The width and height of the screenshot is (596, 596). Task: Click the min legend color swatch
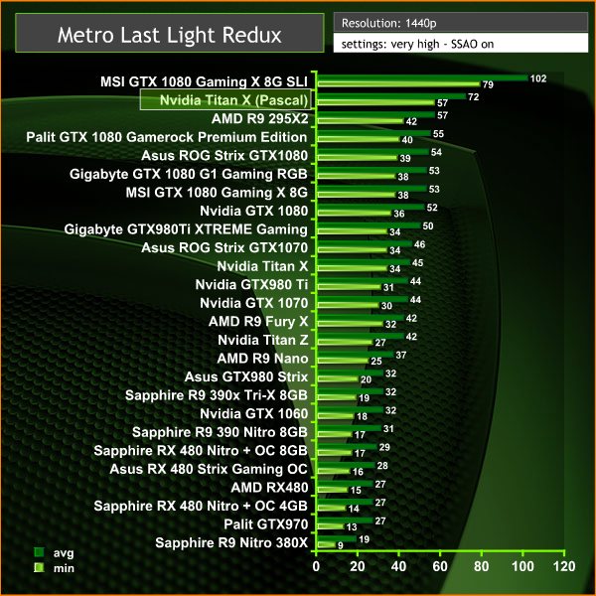coord(39,568)
